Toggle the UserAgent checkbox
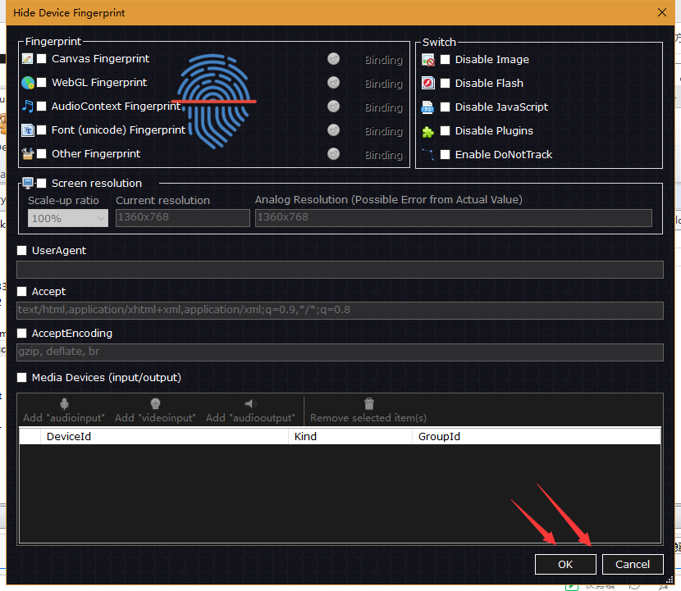Image resolution: width=681 pixels, height=591 pixels. pyautogui.click(x=22, y=251)
